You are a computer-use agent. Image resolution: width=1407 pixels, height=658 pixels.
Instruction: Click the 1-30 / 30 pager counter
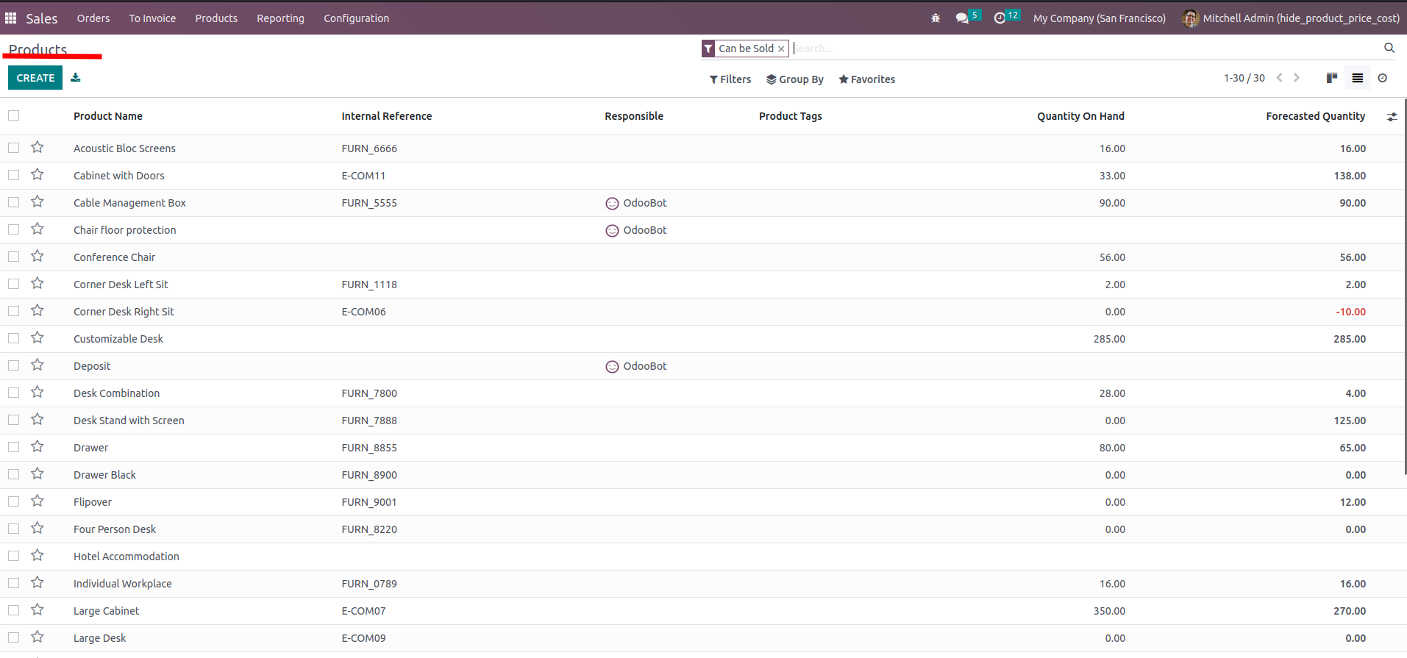(x=1244, y=78)
